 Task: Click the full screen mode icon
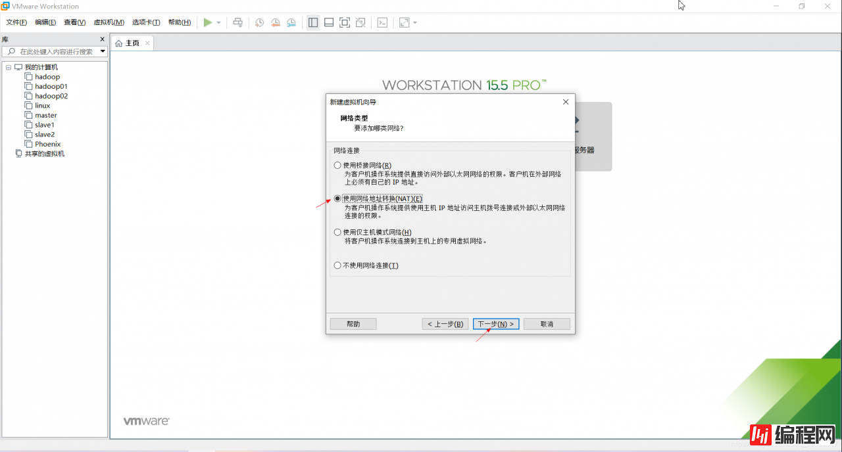tap(345, 22)
